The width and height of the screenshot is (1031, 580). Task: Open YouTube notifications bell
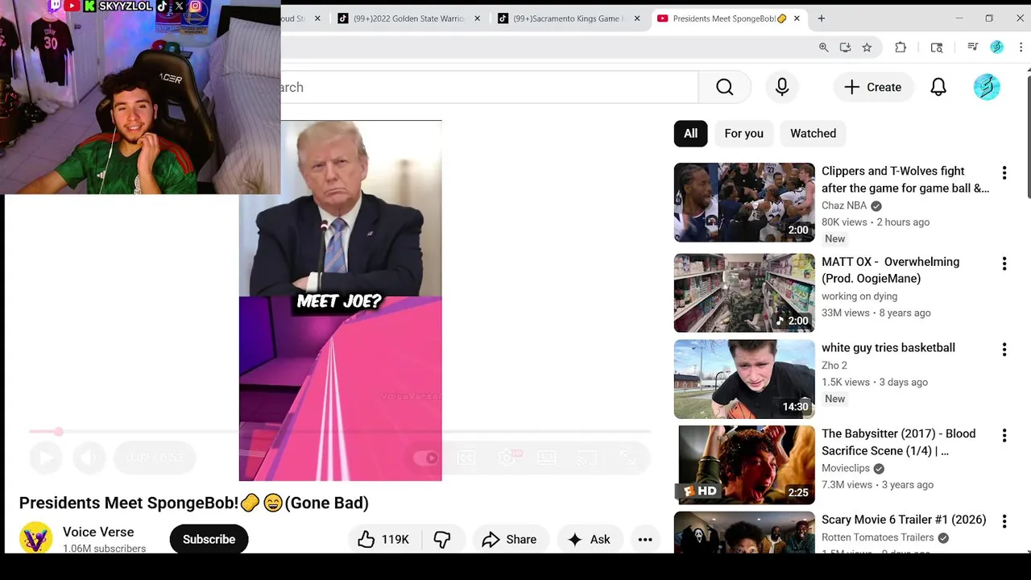tap(938, 87)
